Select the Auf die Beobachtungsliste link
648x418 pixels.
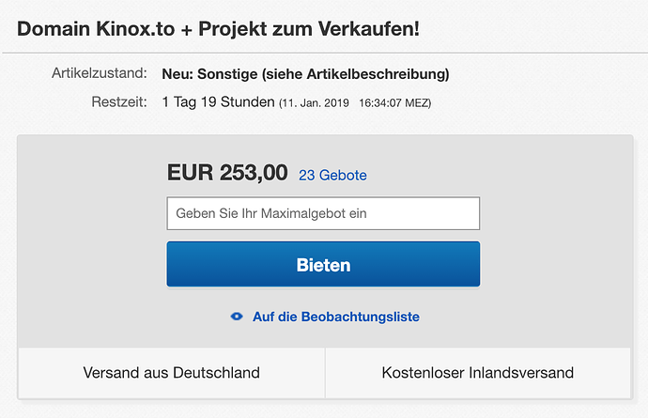(335, 317)
